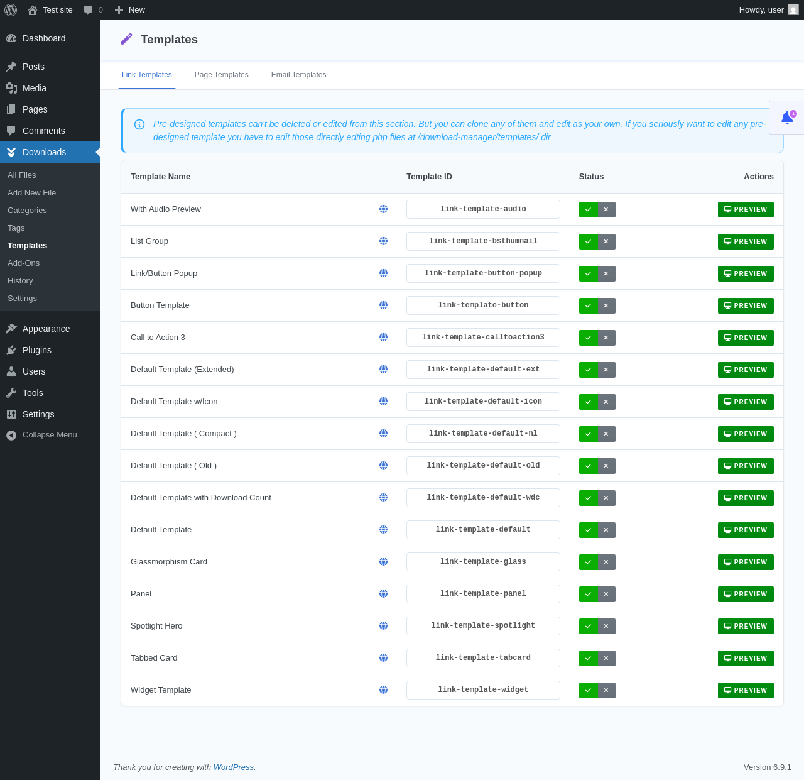This screenshot has width=804, height=780.
Task: Open Add-Ons in the Downloads submenu
Action: [23, 263]
